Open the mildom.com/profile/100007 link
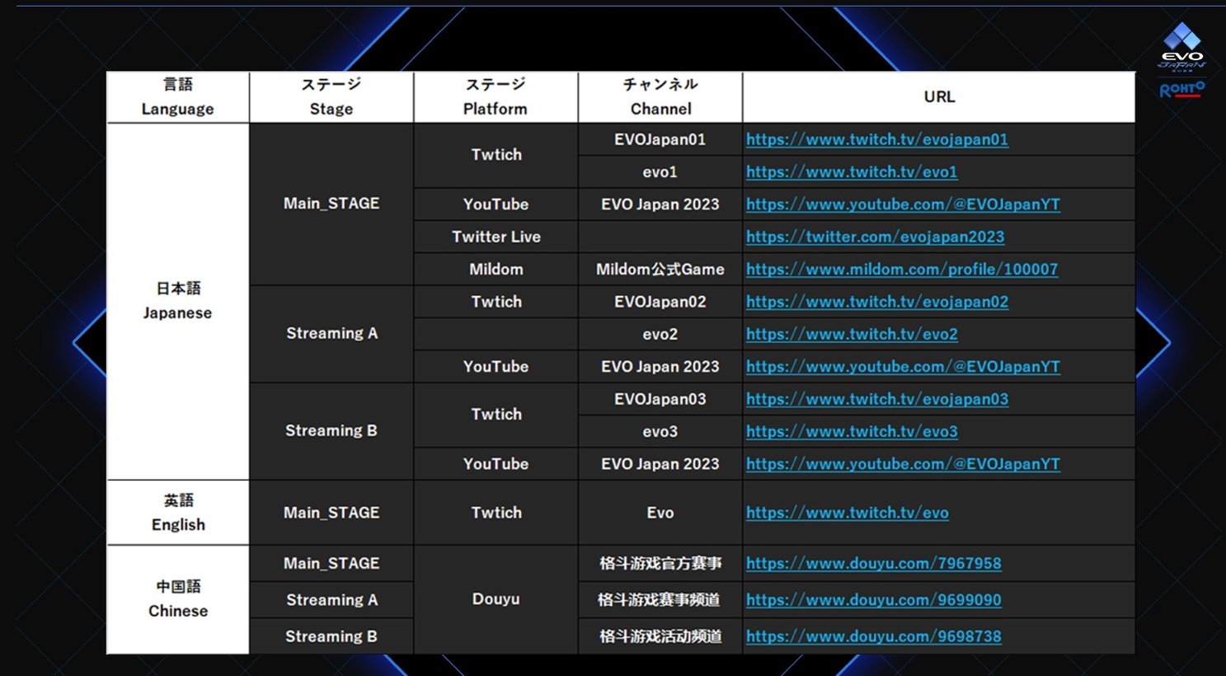This screenshot has height=676, width=1226. [902, 269]
